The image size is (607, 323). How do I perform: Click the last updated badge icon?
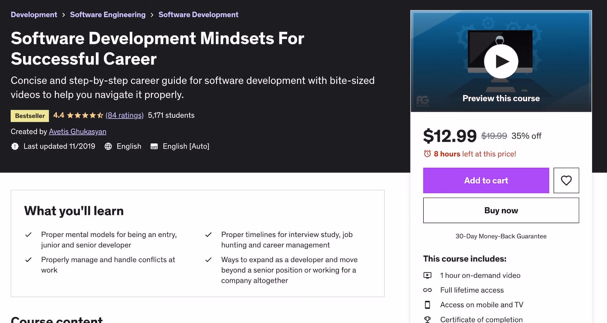[x=15, y=146]
